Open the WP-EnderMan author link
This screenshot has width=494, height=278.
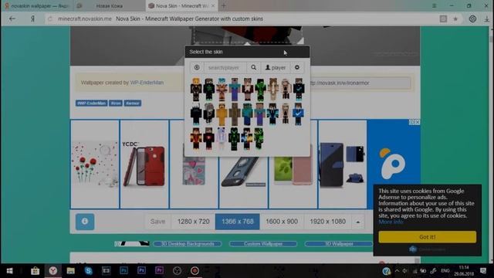point(147,83)
